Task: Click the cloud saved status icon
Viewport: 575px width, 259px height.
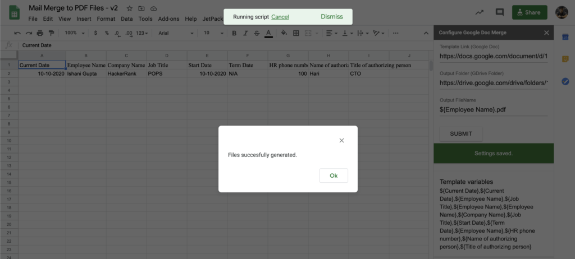Action: (154, 8)
